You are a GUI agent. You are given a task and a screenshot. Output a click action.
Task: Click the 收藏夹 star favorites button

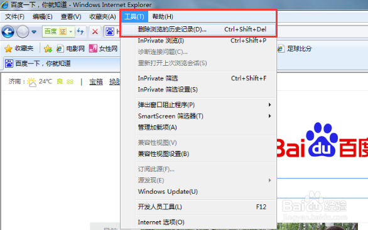(x=19, y=48)
